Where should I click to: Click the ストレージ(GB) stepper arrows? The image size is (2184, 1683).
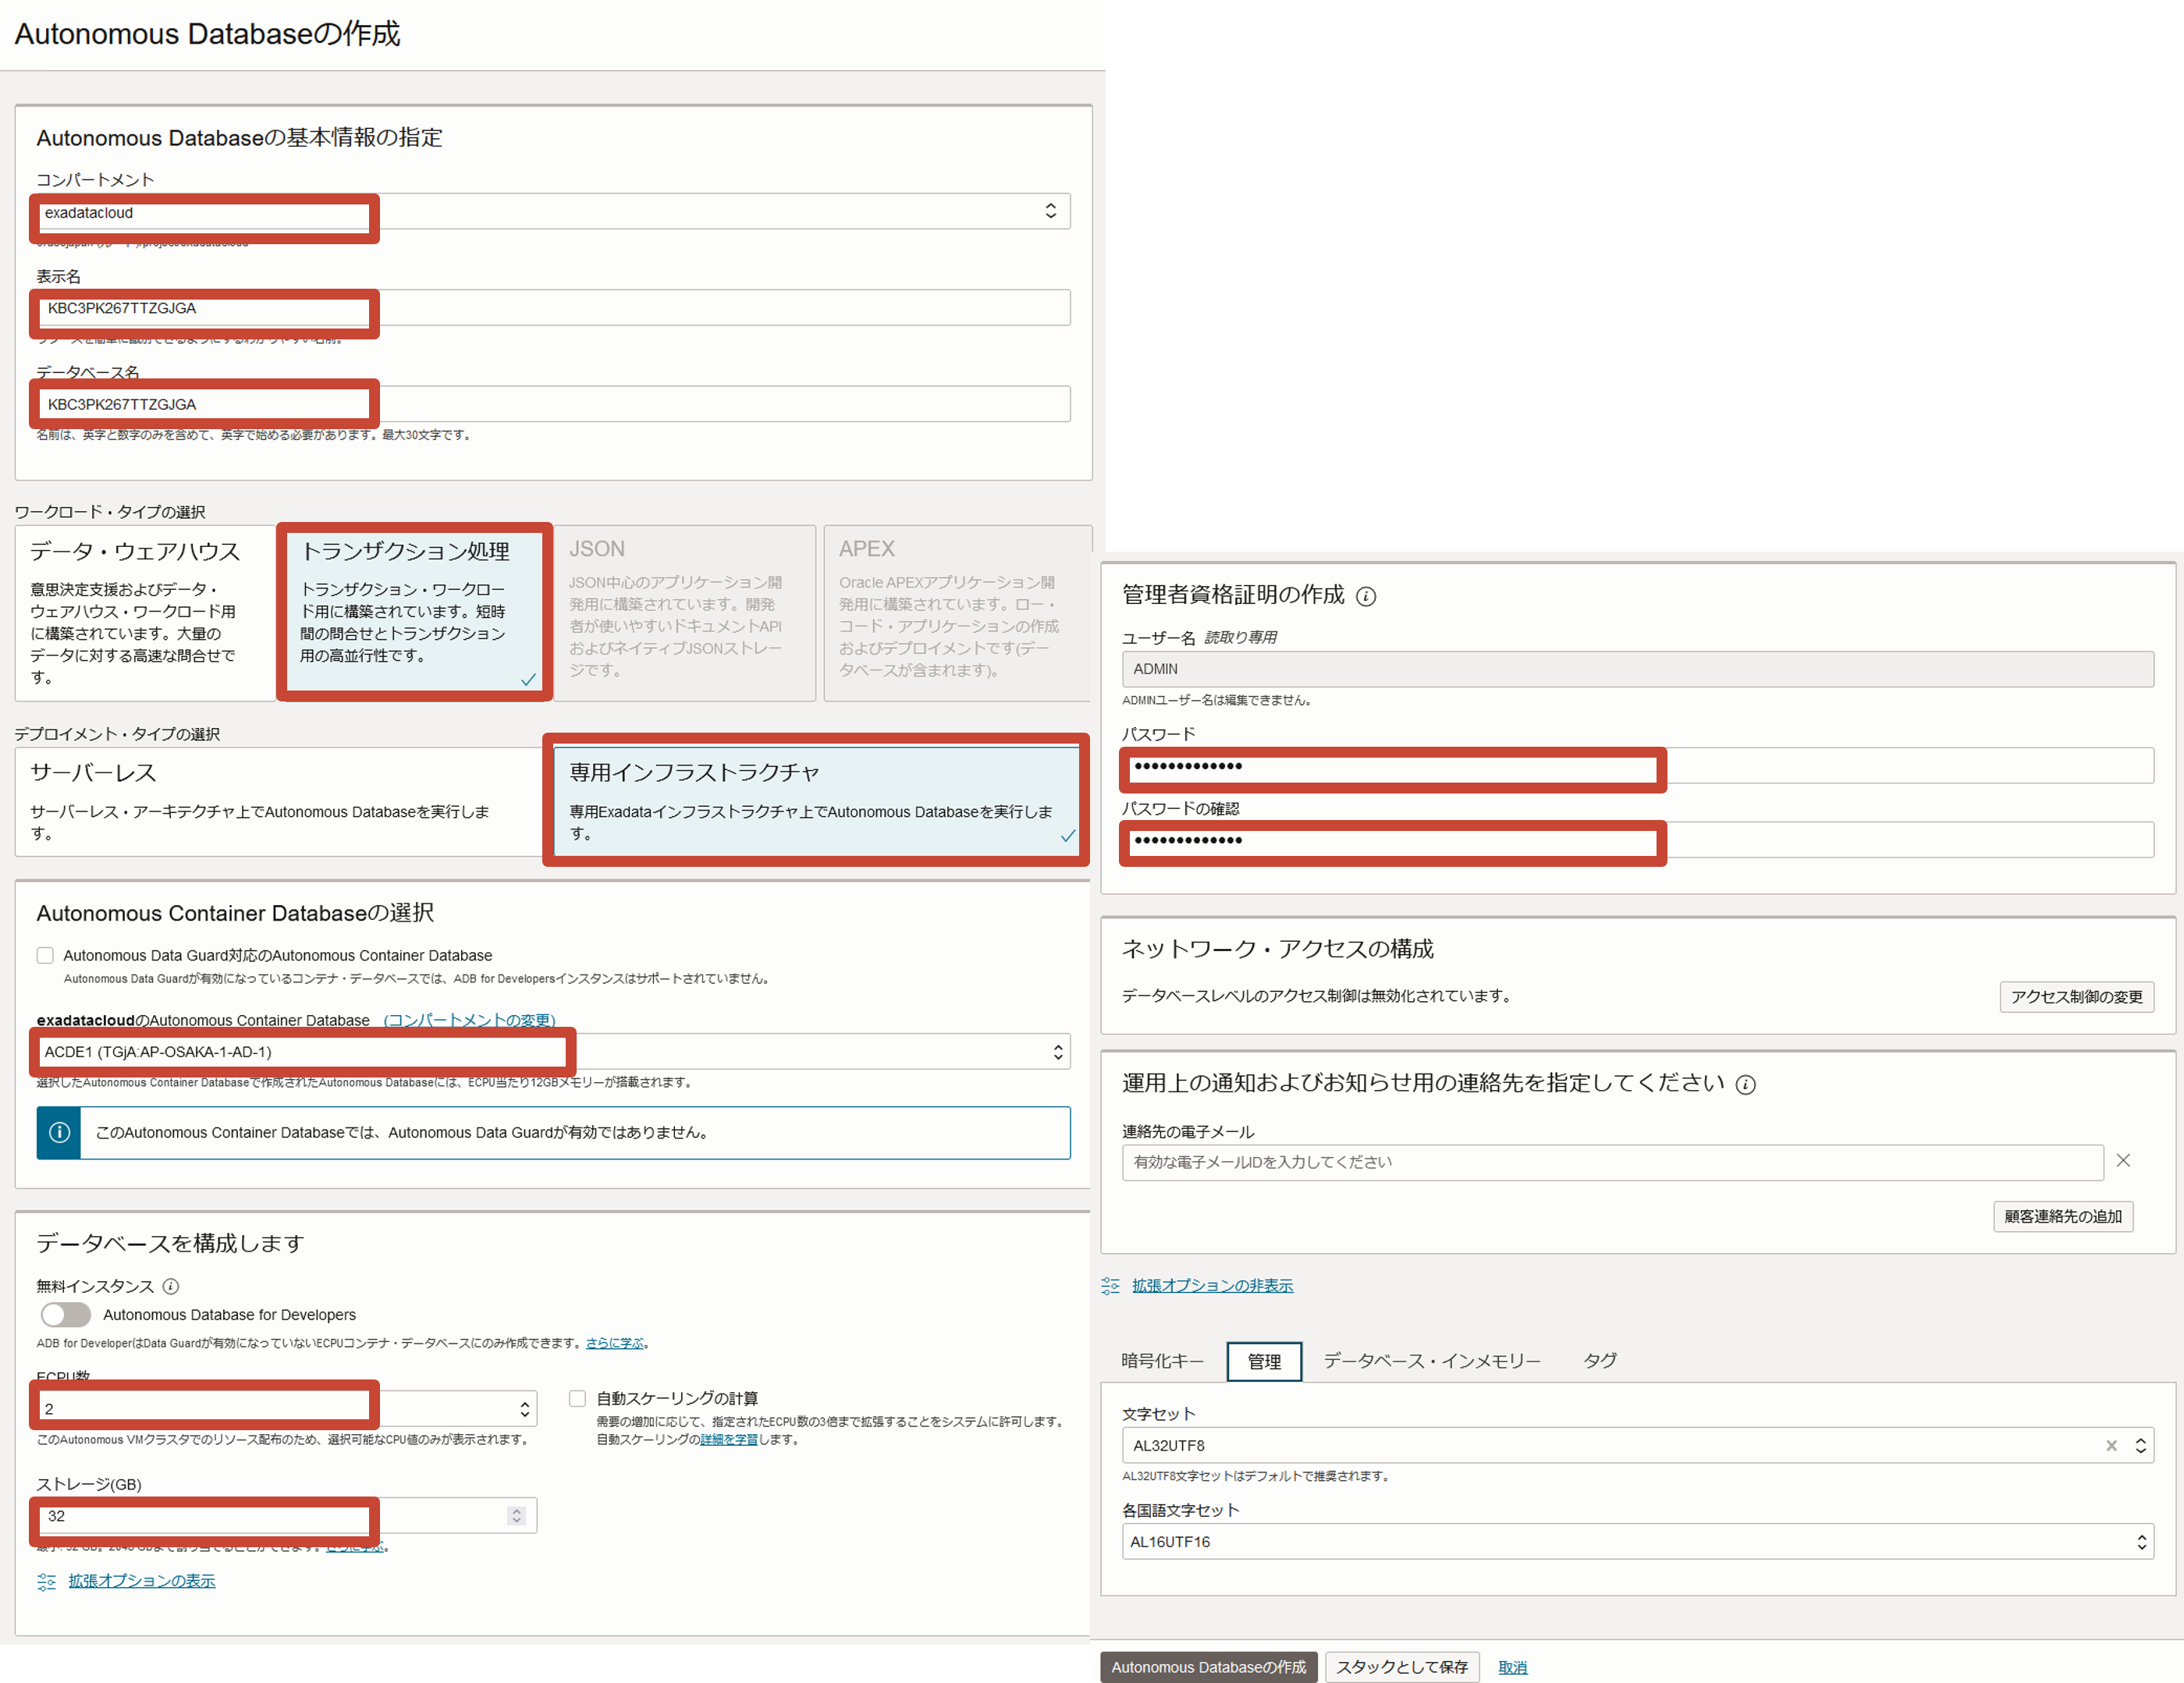coord(516,1516)
